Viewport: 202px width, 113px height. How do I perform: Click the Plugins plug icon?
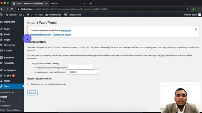click(1, 76)
